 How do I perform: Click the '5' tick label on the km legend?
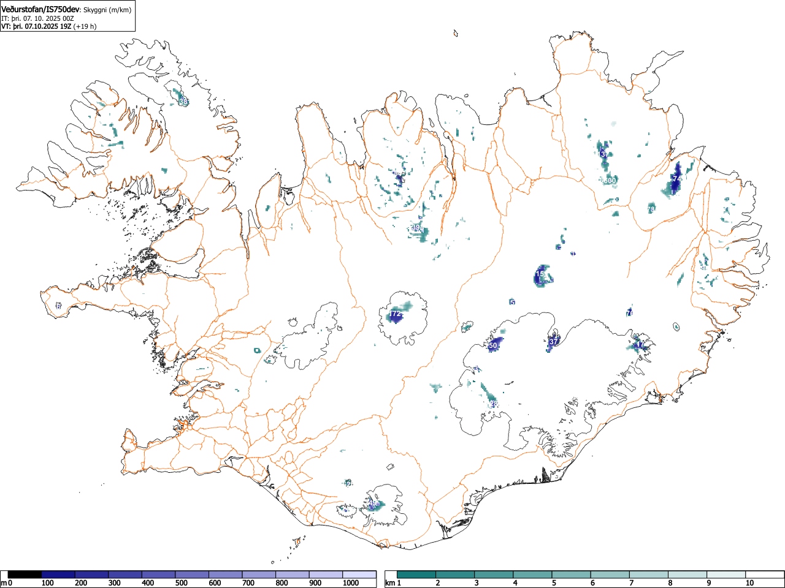pos(553,583)
